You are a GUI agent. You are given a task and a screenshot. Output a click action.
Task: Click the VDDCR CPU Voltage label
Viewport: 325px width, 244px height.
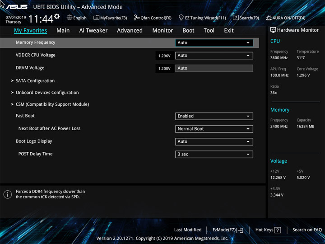36,55
